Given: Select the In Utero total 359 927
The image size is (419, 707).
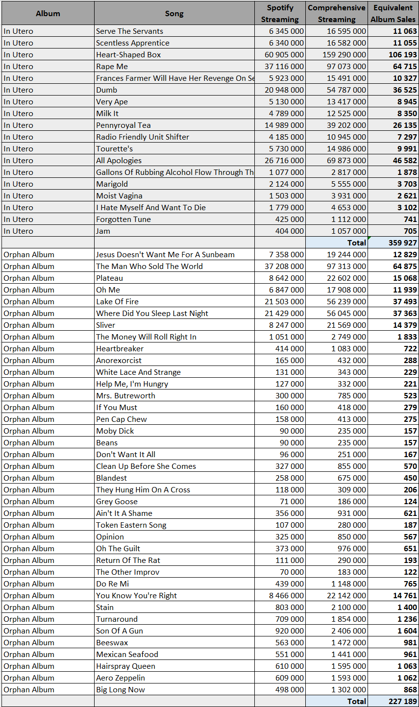Looking at the screenshot, I should (x=393, y=243).
